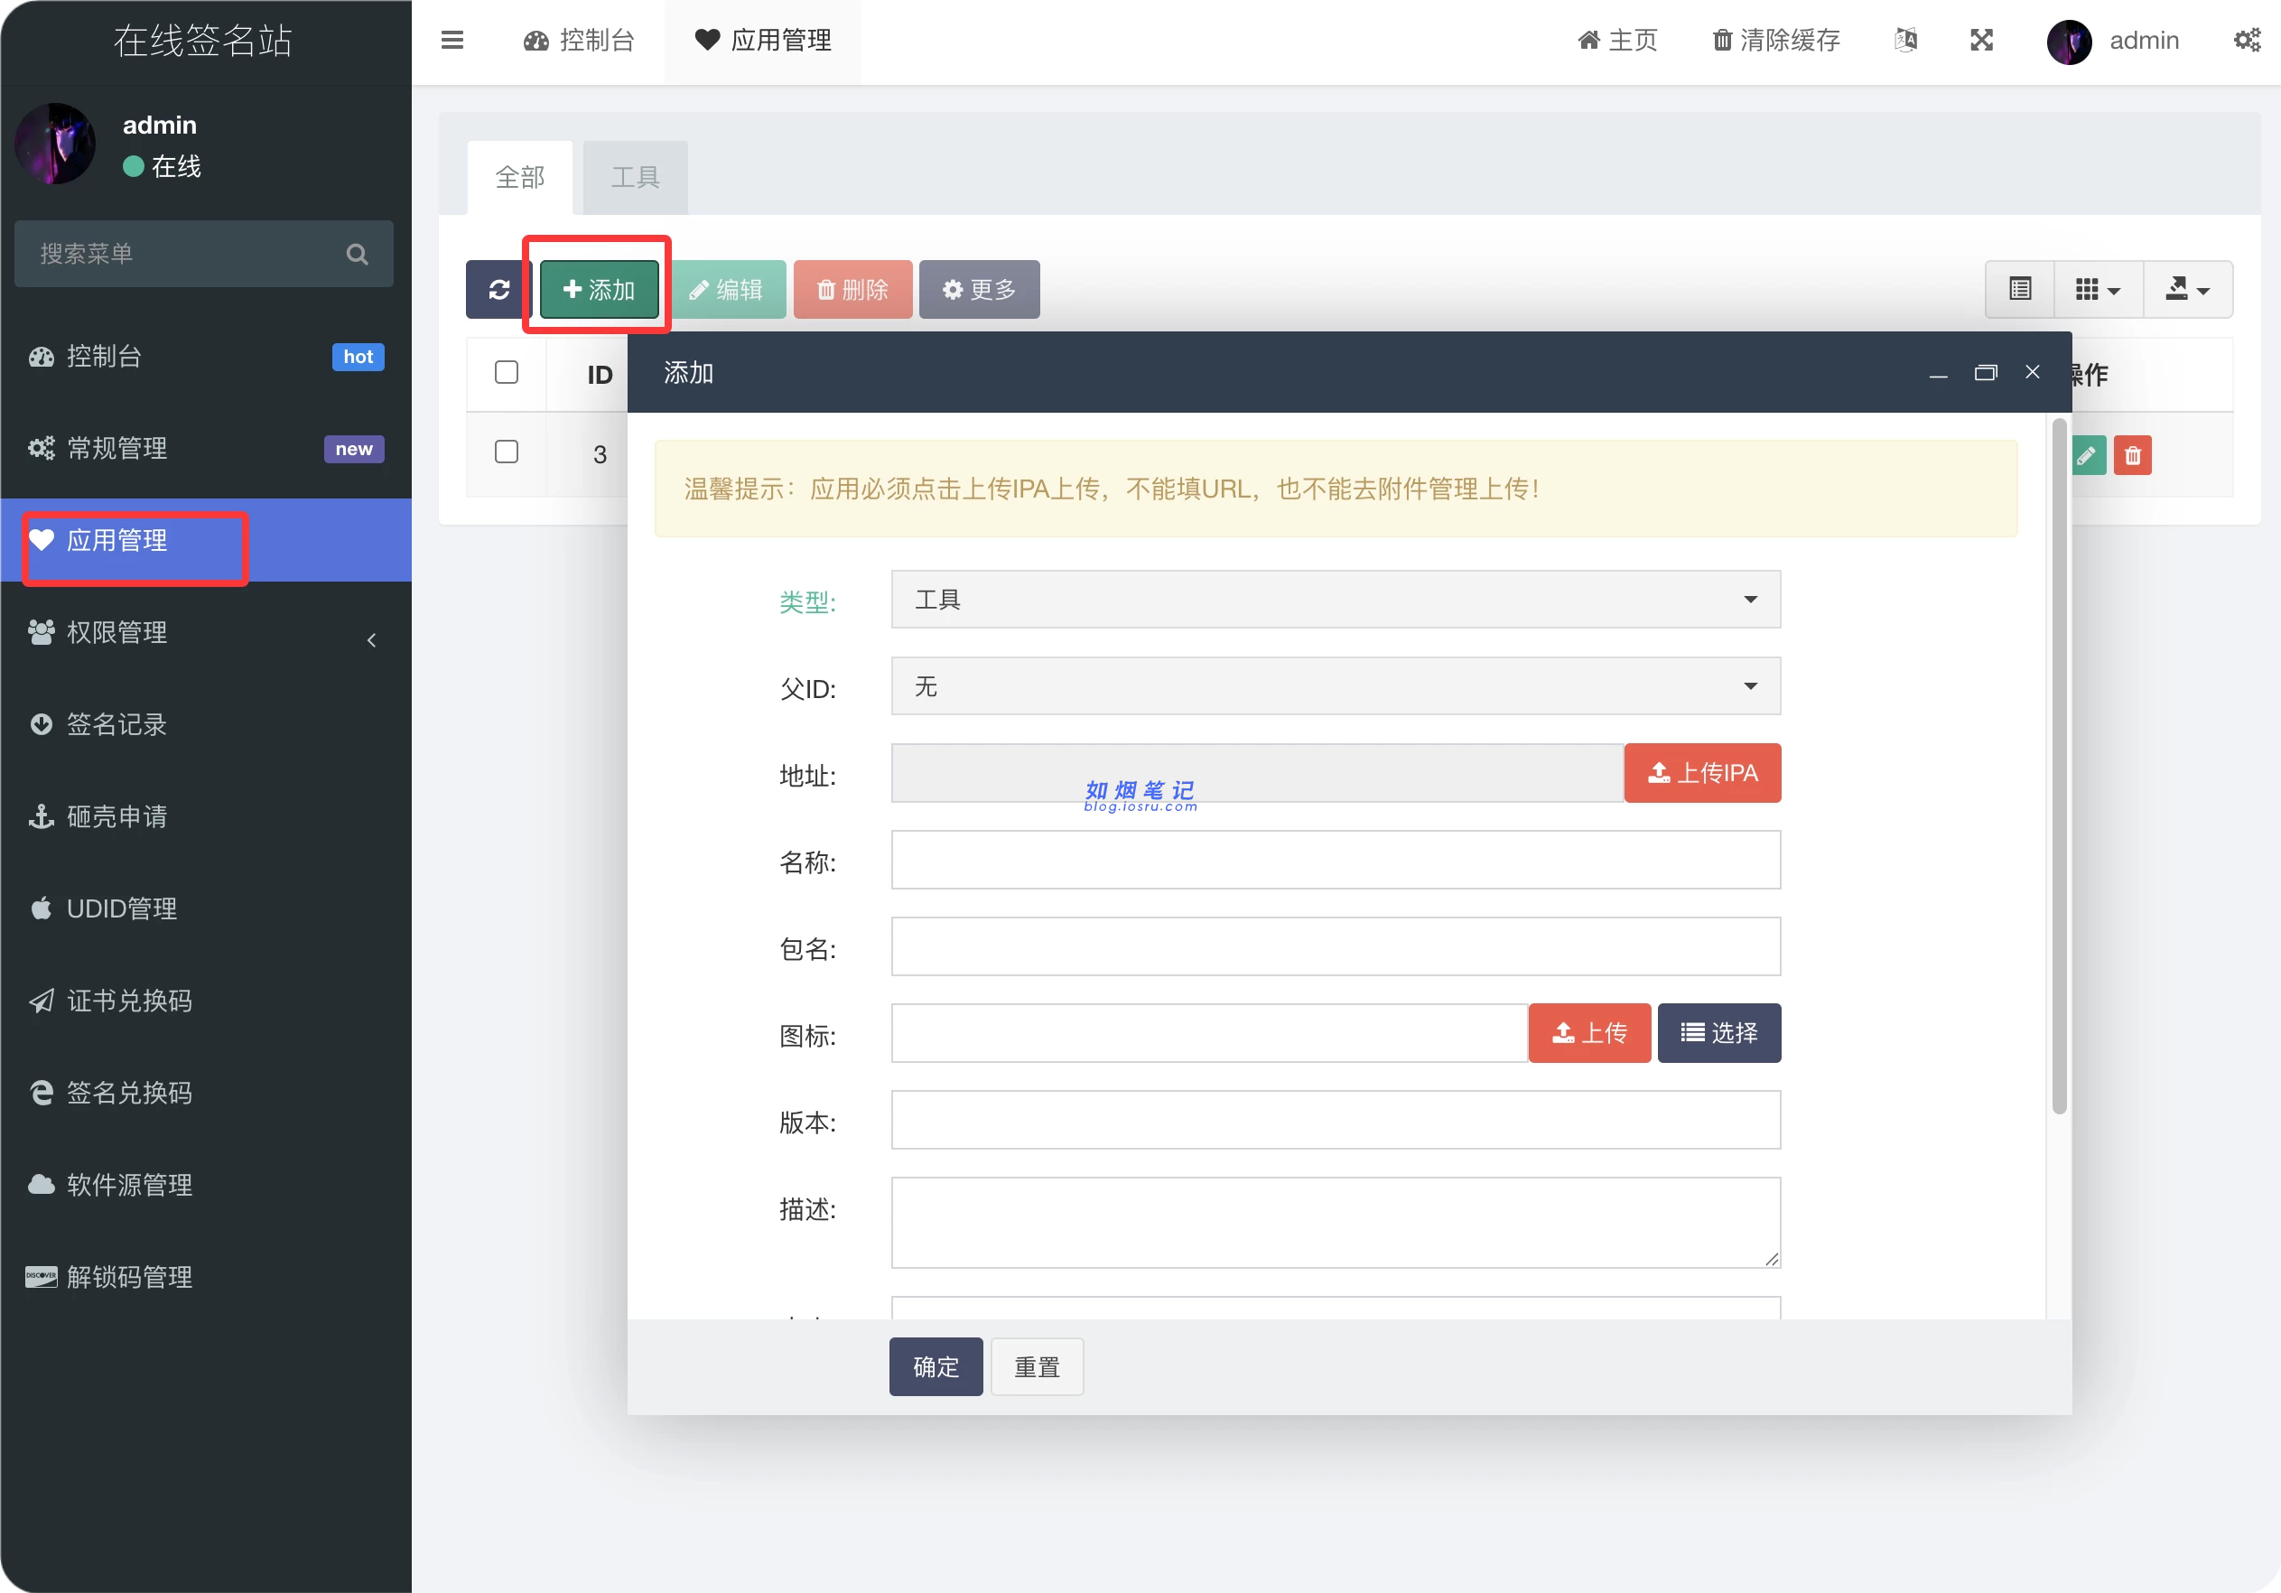Select the 控制台 top navigation tab
This screenshot has height=1593, width=2281.
(x=579, y=40)
